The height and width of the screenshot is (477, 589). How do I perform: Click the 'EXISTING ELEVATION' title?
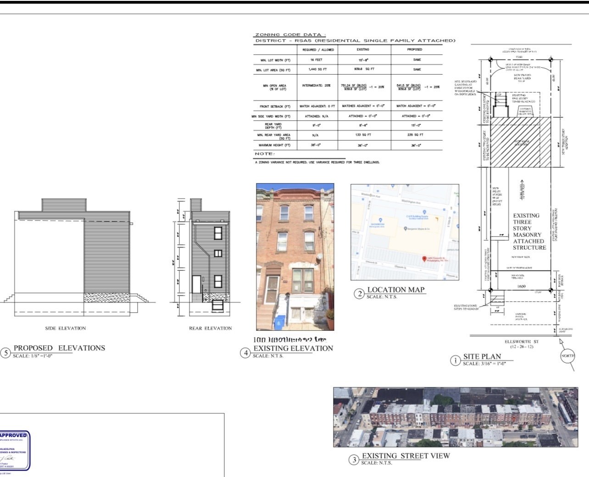(x=293, y=348)
